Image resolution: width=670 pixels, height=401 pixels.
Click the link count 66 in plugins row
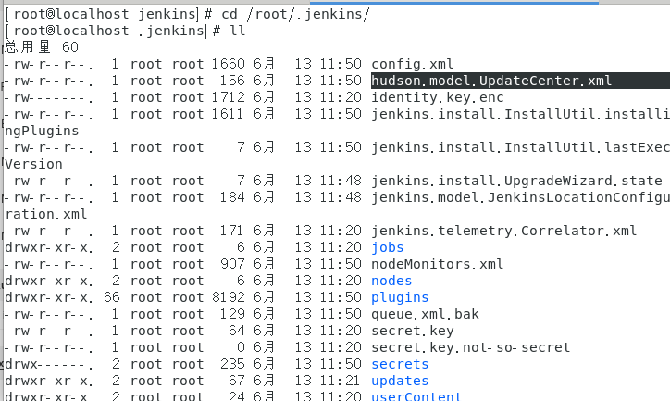(112, 297)
